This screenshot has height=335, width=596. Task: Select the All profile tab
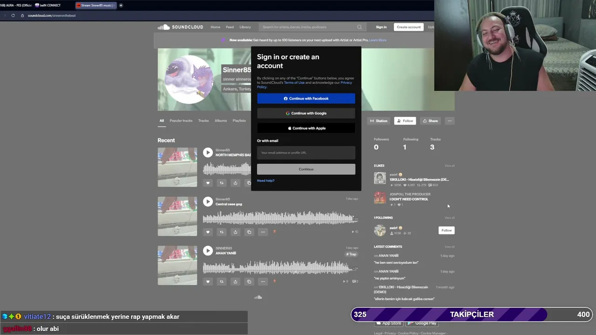click(162, 121)
